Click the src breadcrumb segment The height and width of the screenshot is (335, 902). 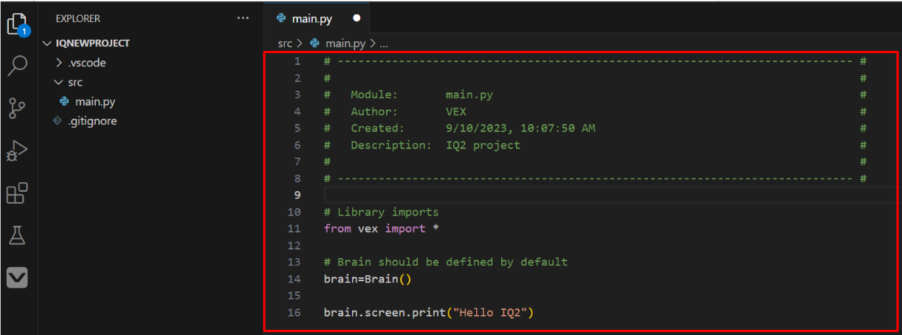pos(285,44)
